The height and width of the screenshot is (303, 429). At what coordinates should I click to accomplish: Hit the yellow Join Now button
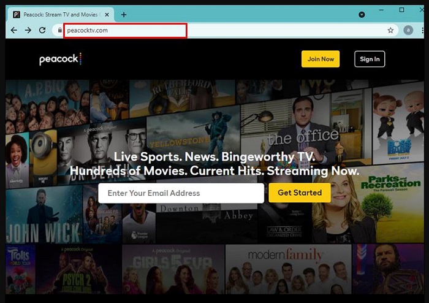[321, 59]
